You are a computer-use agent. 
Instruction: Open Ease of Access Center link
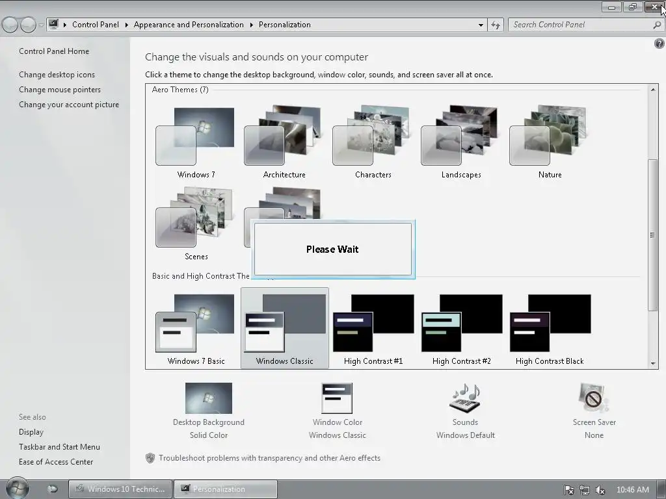pyautogui.click(x=56, y=462)
